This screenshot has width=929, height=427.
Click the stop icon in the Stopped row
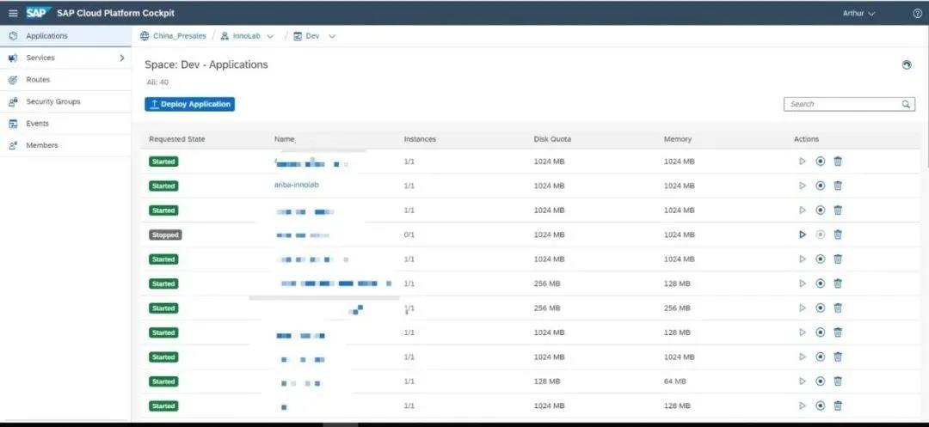[820, 235]
